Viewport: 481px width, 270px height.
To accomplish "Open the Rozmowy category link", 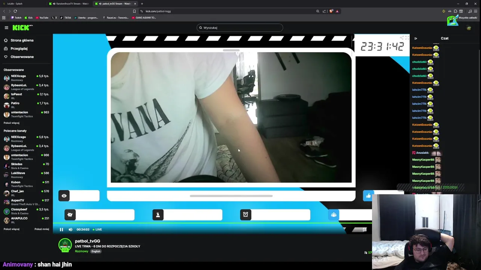I will (81, 251).
